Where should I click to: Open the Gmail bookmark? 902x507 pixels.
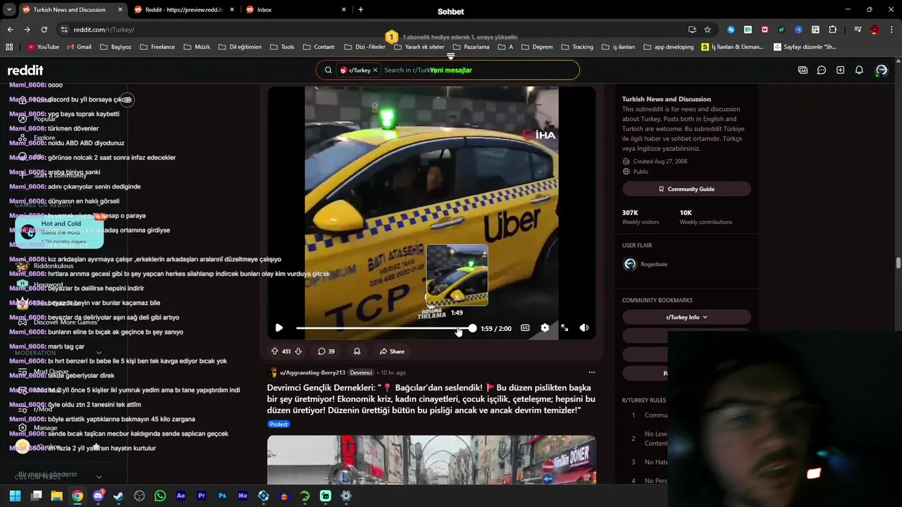[79, 47]
